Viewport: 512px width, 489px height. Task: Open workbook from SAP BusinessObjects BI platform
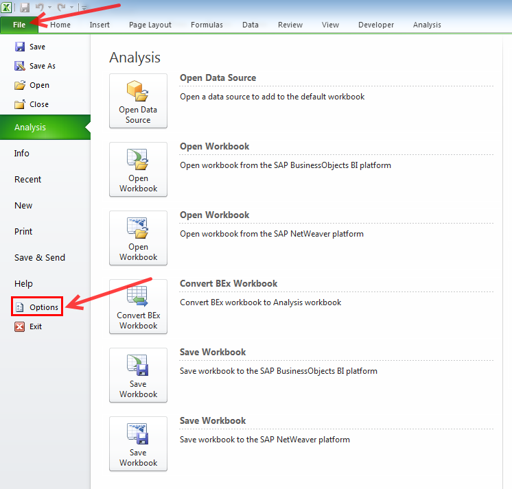(138, 169)
